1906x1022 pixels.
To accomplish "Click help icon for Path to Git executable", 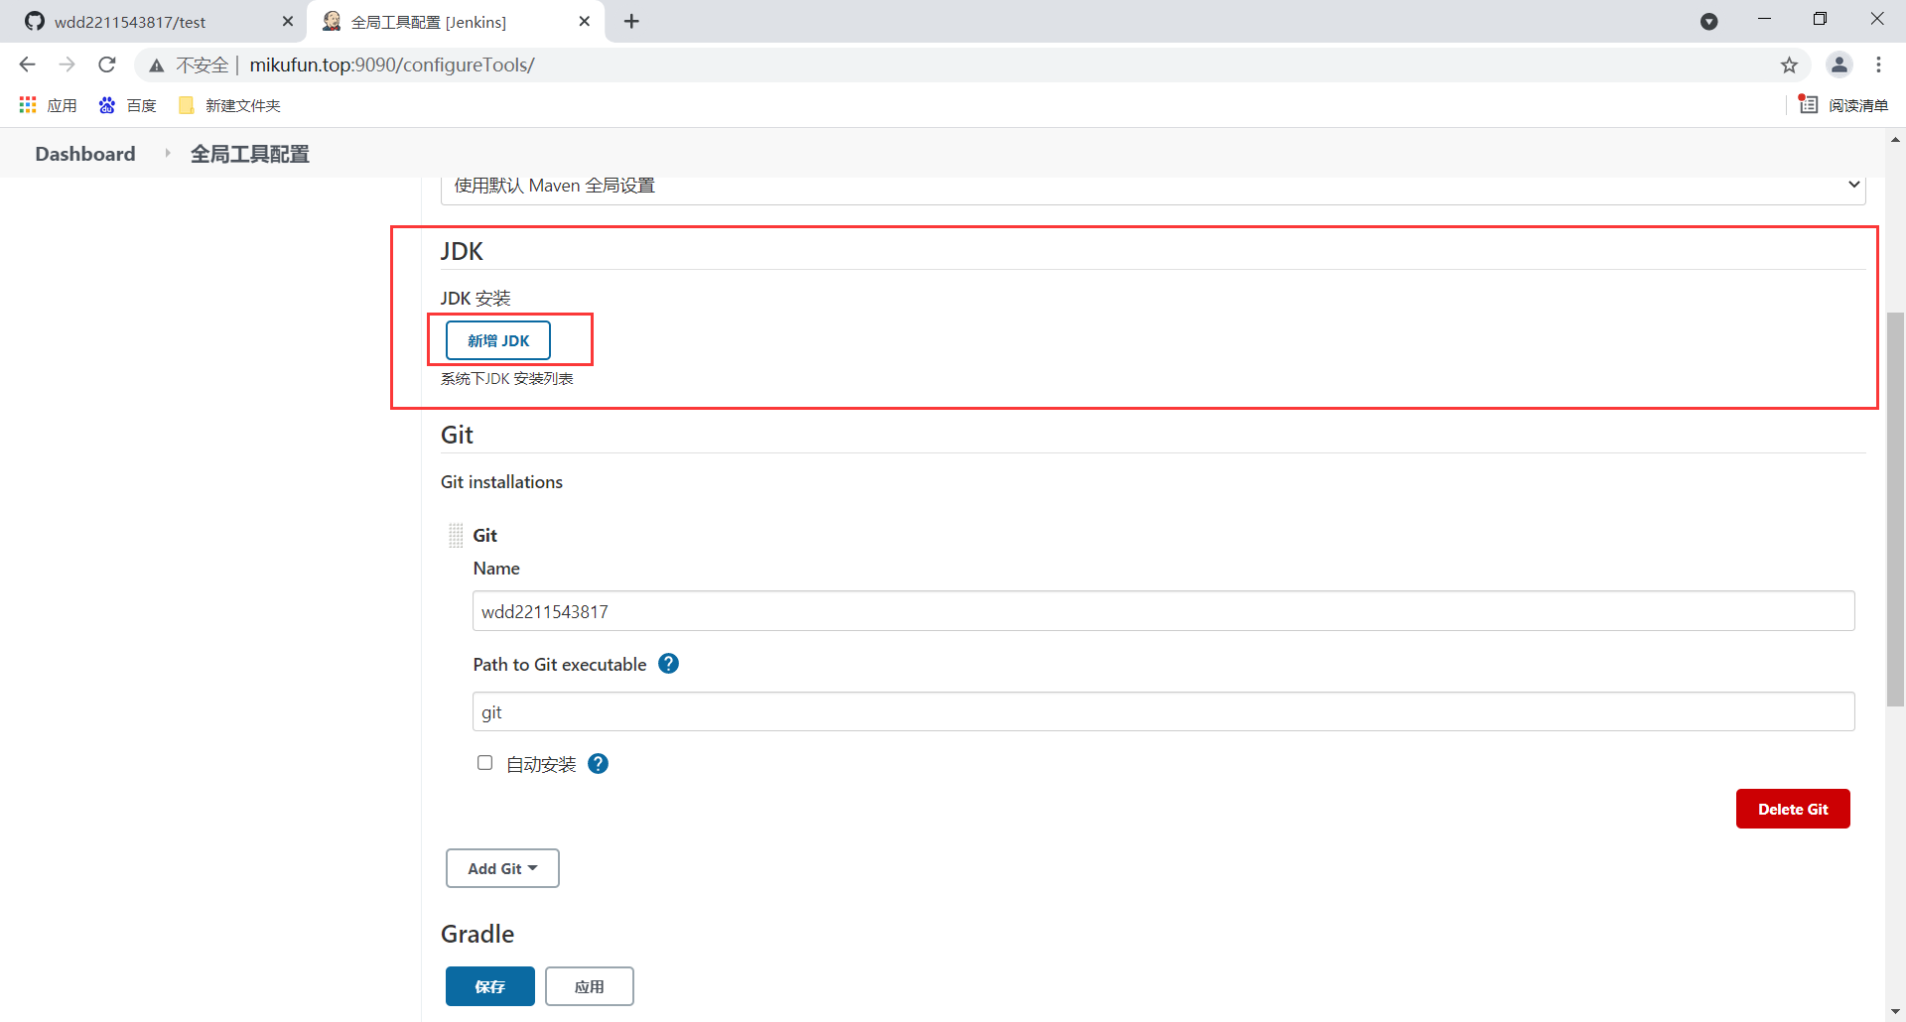I will tap(669, 664).
